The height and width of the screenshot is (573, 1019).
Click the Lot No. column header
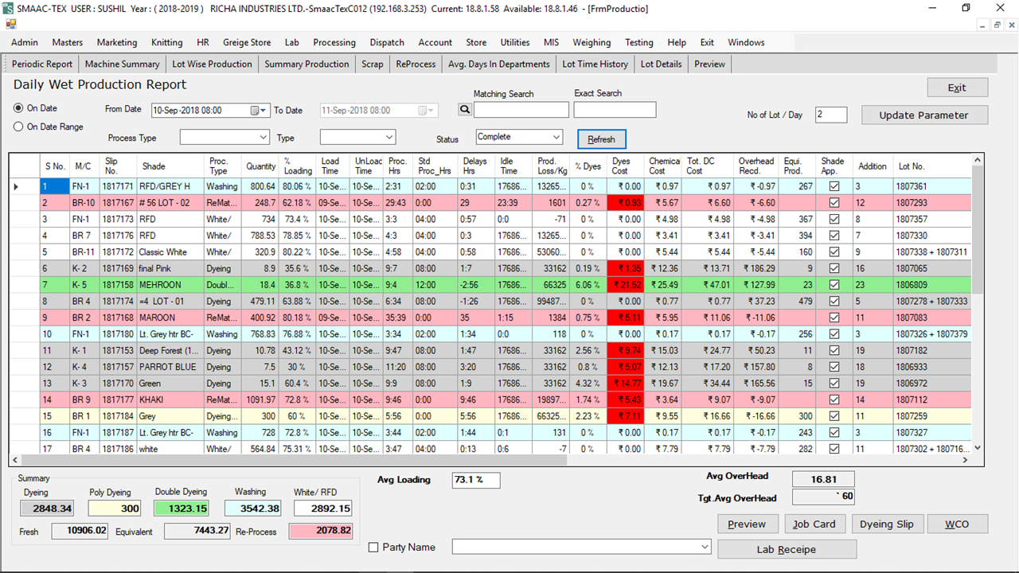coord(933,166)
